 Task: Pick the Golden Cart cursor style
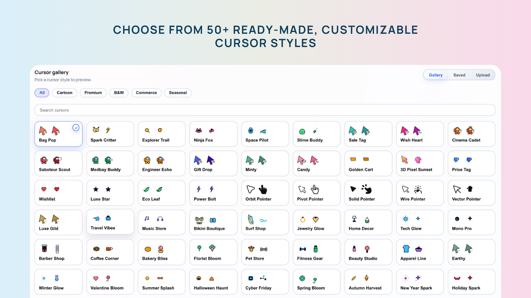[368, 163]
